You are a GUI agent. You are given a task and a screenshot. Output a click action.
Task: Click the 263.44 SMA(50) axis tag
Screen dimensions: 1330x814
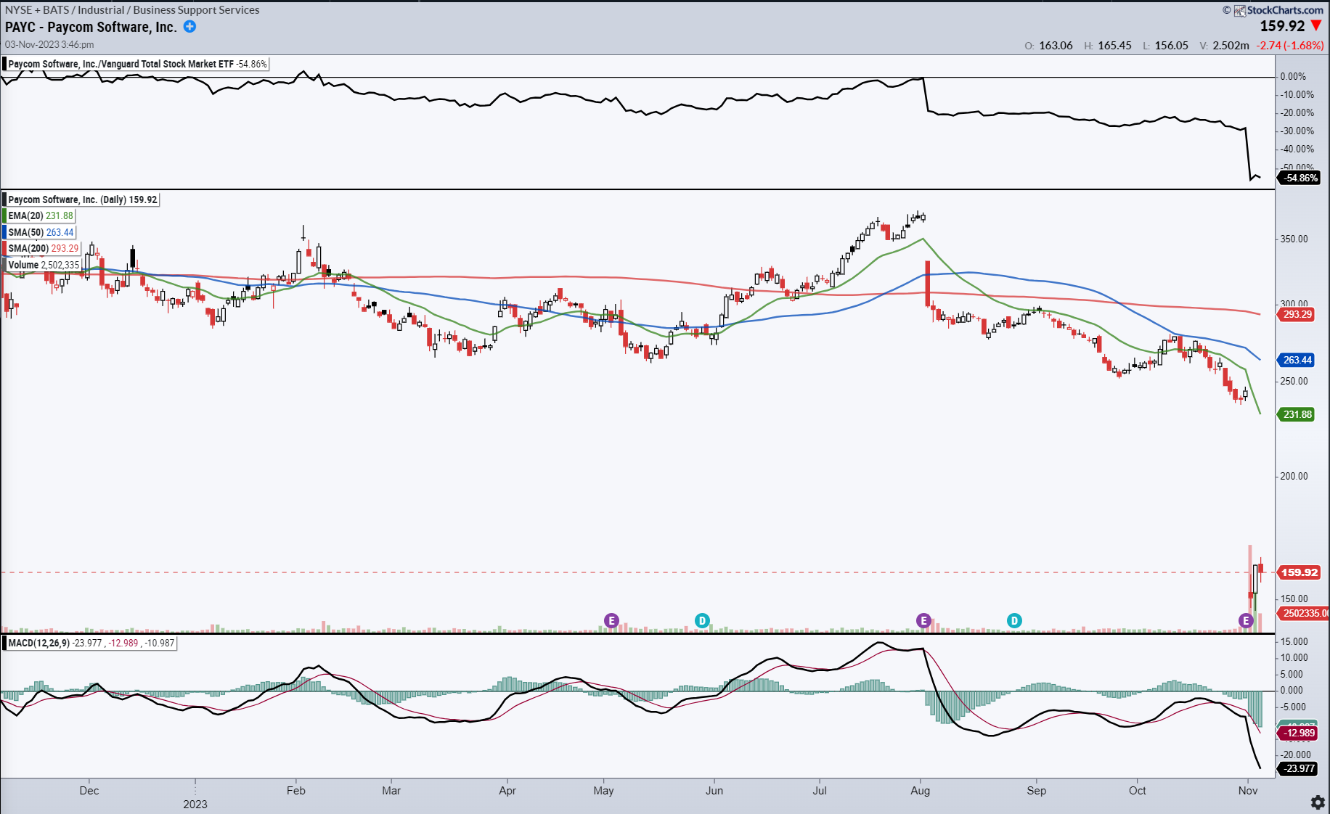pyautogui.click(x=1297, y=360)
